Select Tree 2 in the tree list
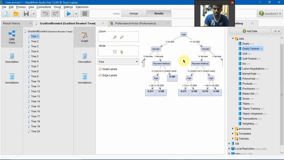The image size is (284, 160). coord(35,41)
